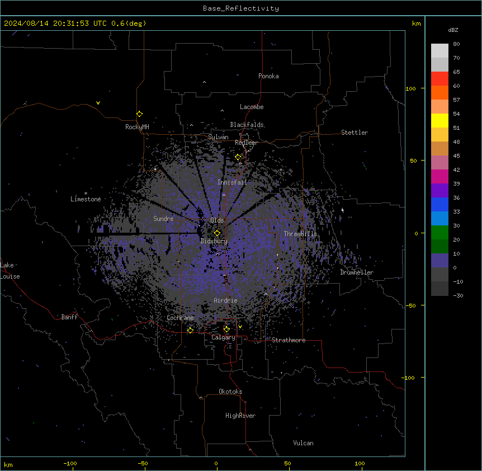Click the 0.6(deg) elevation angle text
This screenshot has width=482, height=471.
point(129,23)
